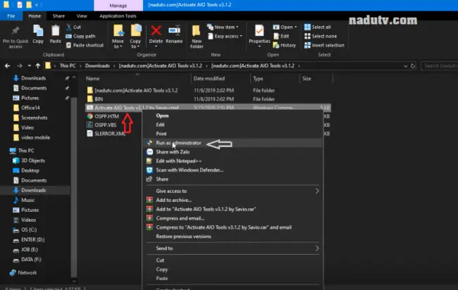Click the History ribbon button

(x=284, y=45)
